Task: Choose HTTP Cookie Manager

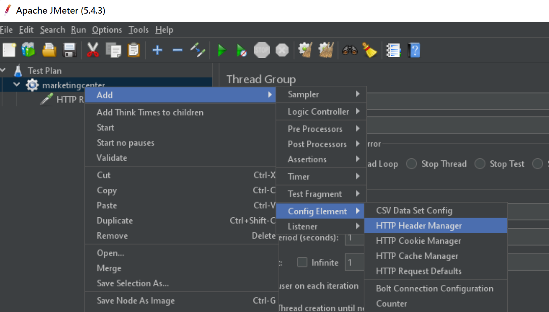Action: [436, 241]
